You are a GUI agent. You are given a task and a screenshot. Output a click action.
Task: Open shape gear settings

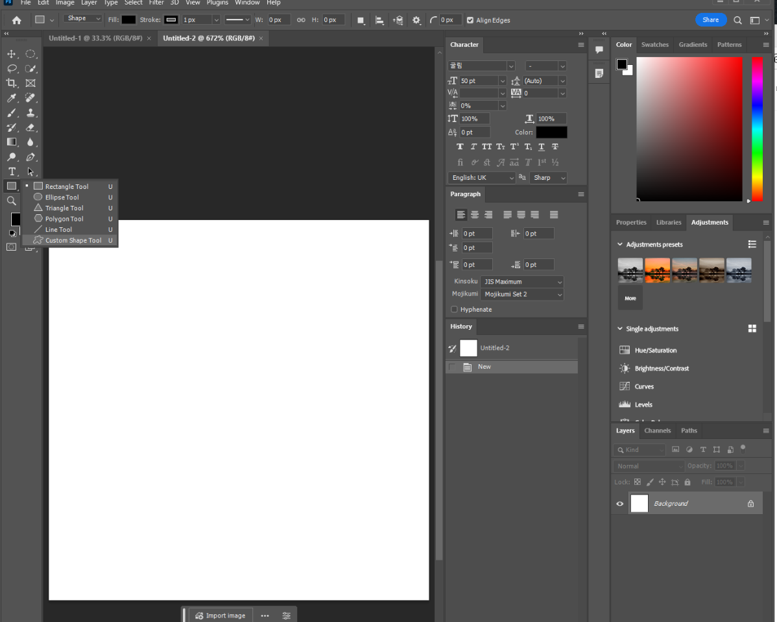(x=416, y=20)
